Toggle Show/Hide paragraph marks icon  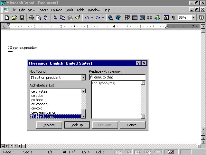pos(173,18)
